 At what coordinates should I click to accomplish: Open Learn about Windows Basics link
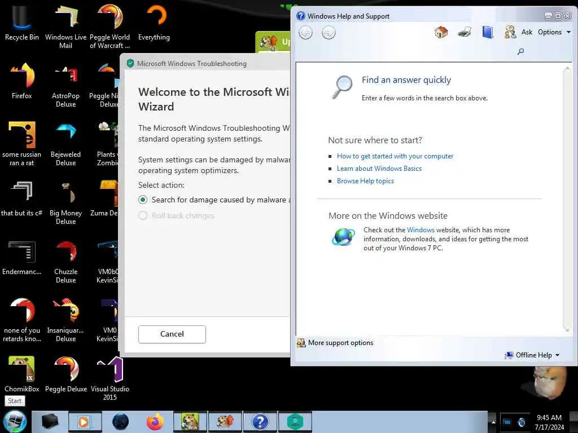(379, 169)
